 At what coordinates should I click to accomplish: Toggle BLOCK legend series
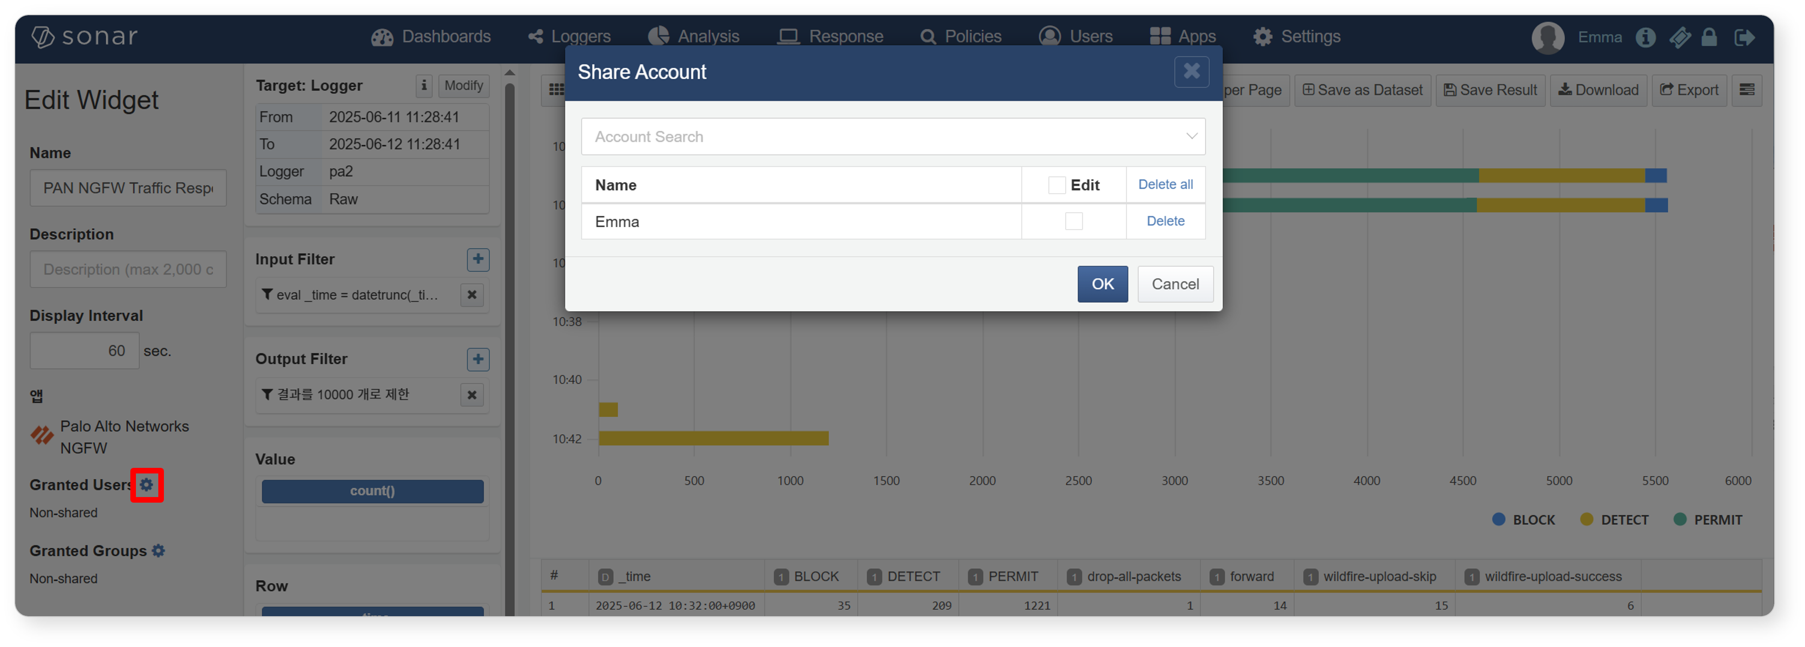coord(1523,519)
